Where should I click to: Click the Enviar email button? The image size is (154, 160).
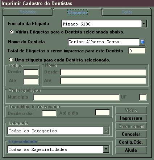131,126
